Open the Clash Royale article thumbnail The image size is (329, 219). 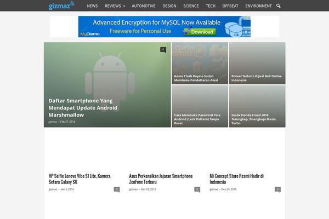coord(200,63)
